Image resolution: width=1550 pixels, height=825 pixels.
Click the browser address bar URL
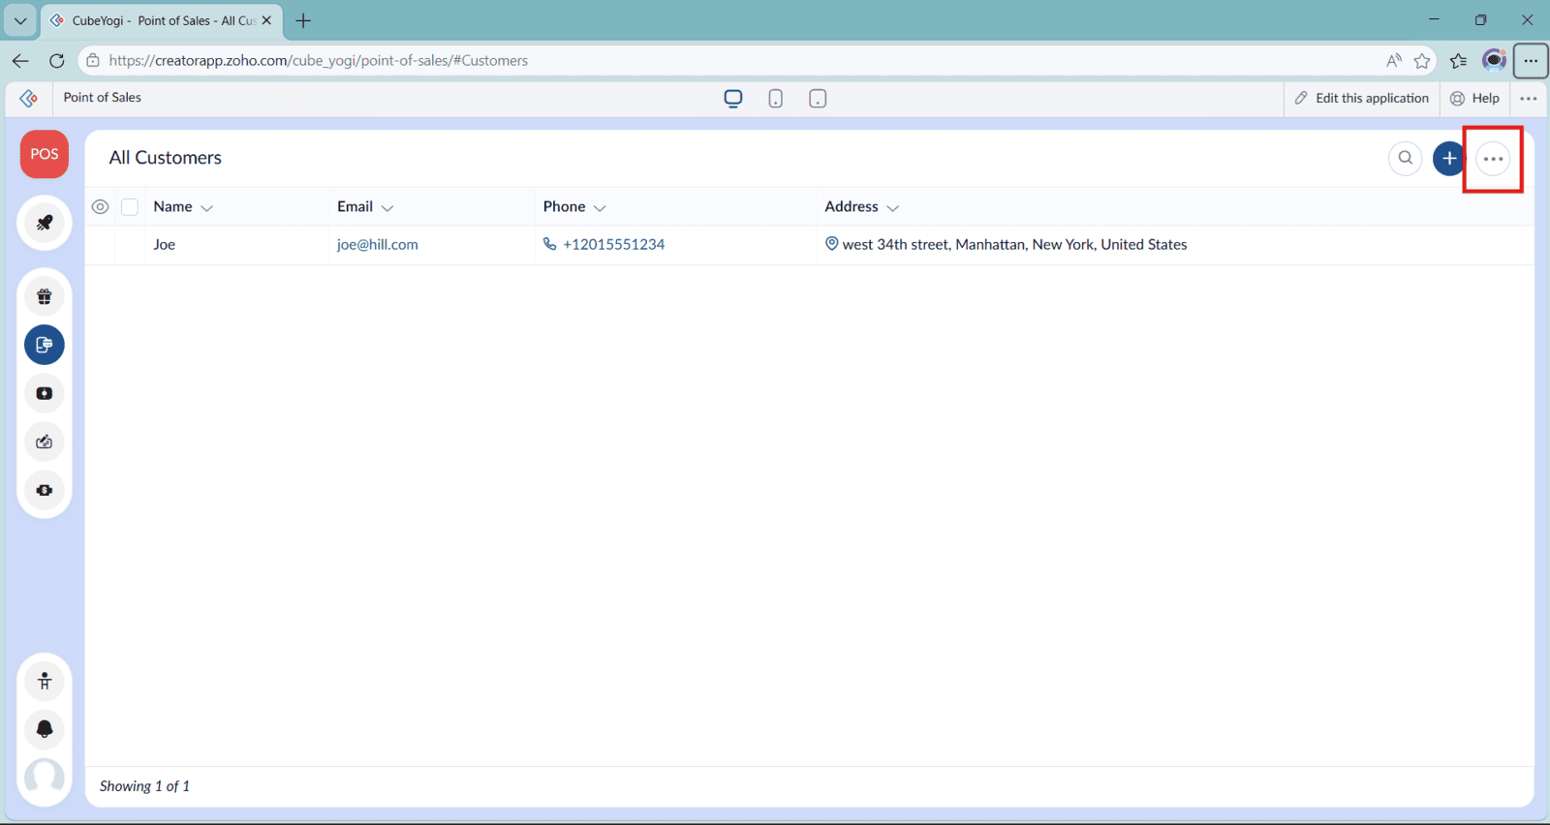[318, 60]
